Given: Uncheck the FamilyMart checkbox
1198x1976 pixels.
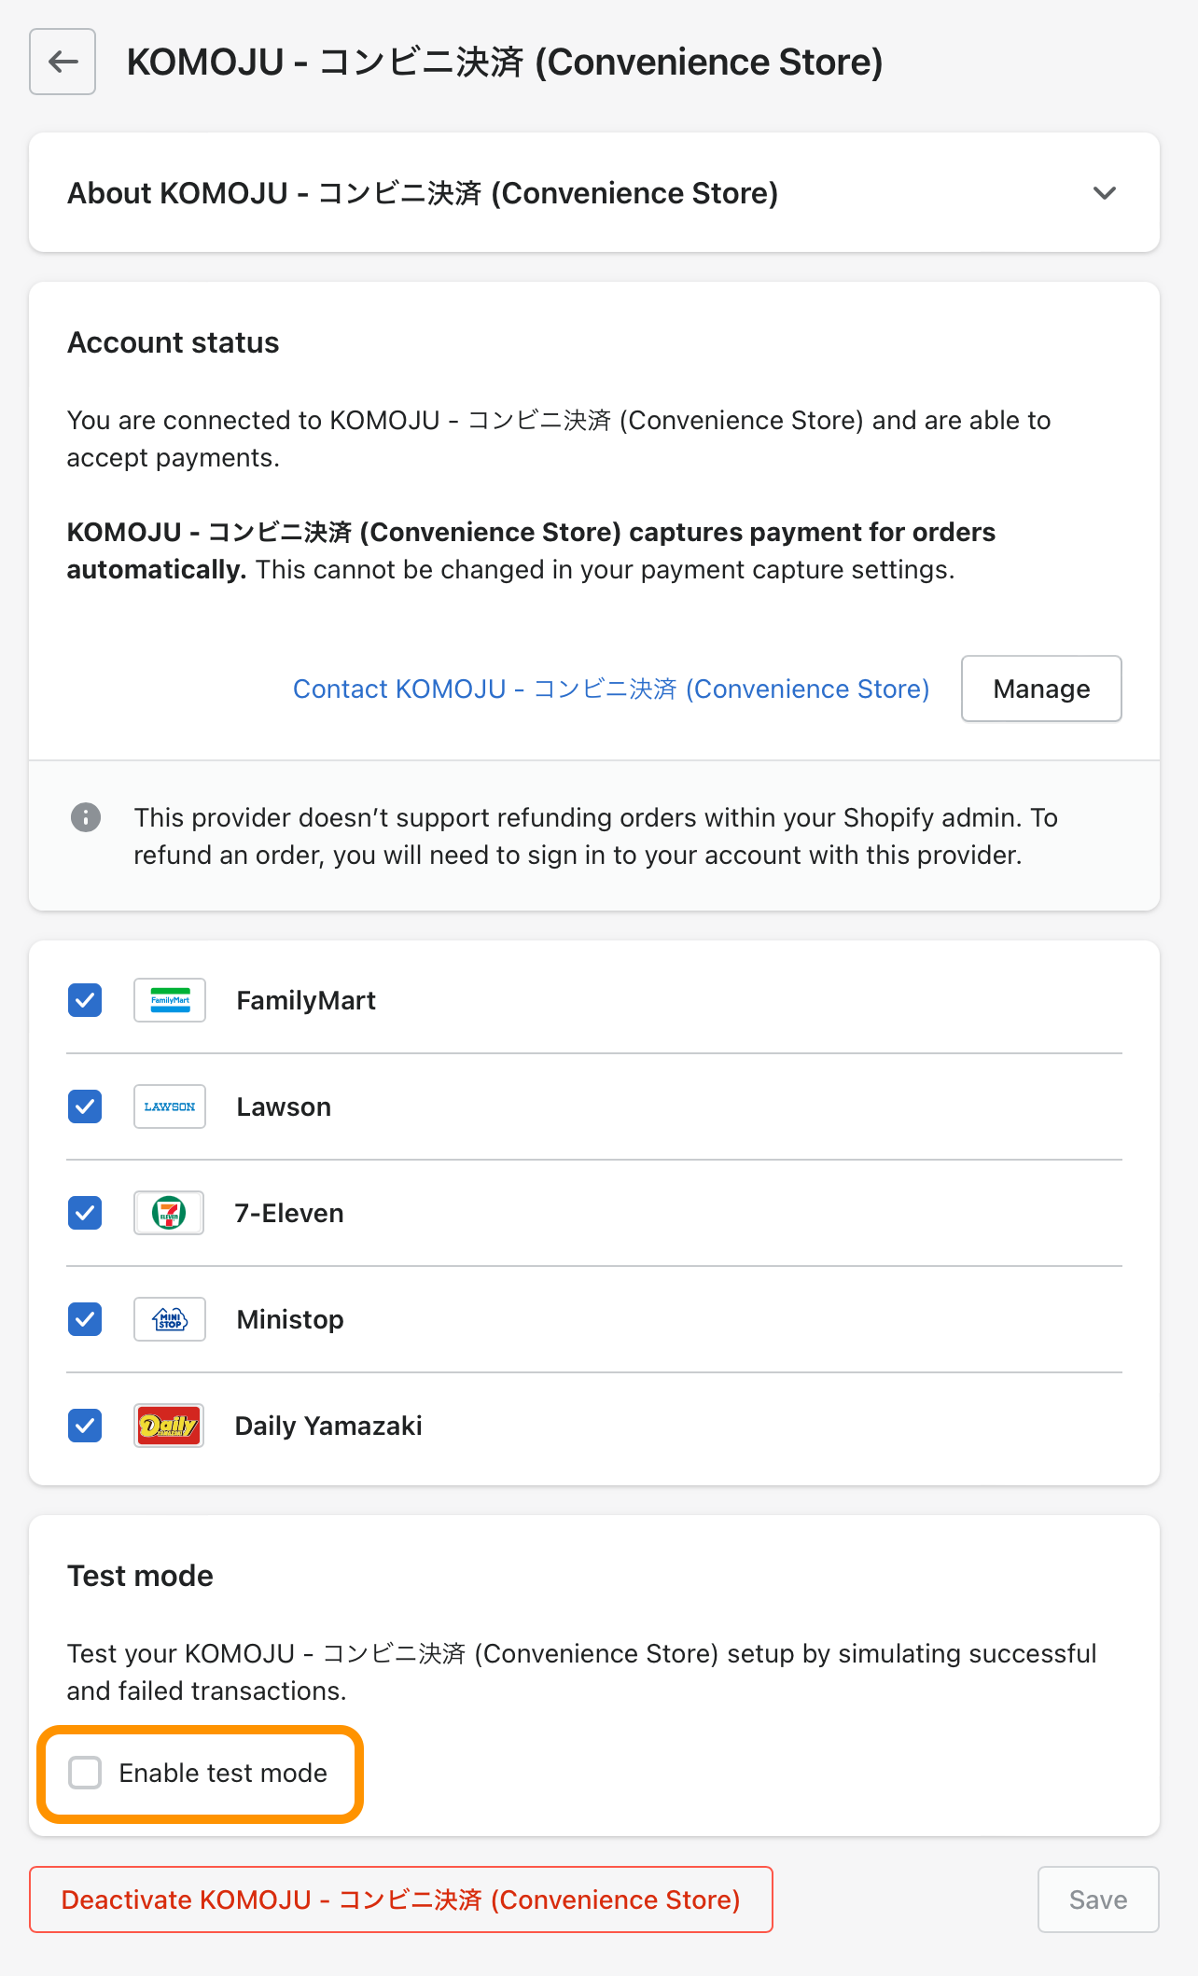Looking at the screenshot, I should (x=85, y=1000).
